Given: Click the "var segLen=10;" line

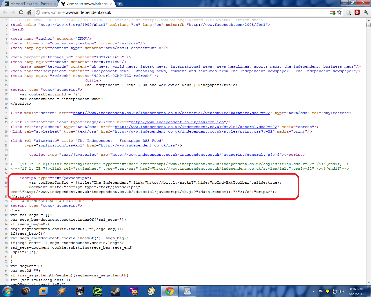Looking at the screenshot, I should (x=27, y=266).
